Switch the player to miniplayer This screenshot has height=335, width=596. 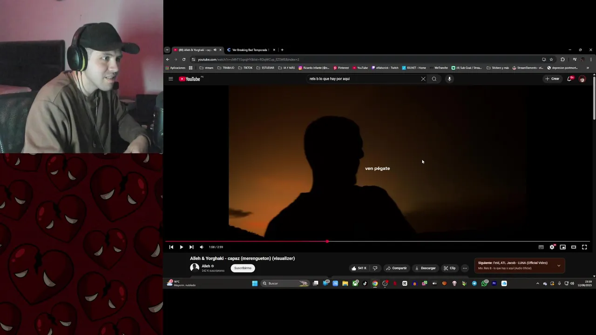coord(563,247)
